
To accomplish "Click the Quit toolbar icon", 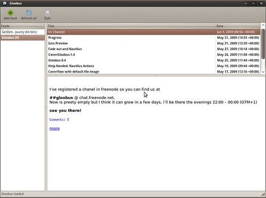I will coord(47,13).
